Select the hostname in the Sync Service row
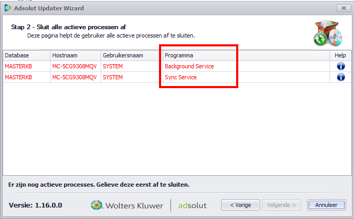Image resolution: width=354 pixels, height=219 pixels. [75, 77]
